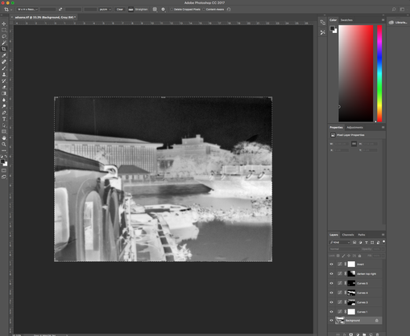The image size is (410, 336).
Task: Change screen mode icon in toolbar
Action: click(4, 177)
